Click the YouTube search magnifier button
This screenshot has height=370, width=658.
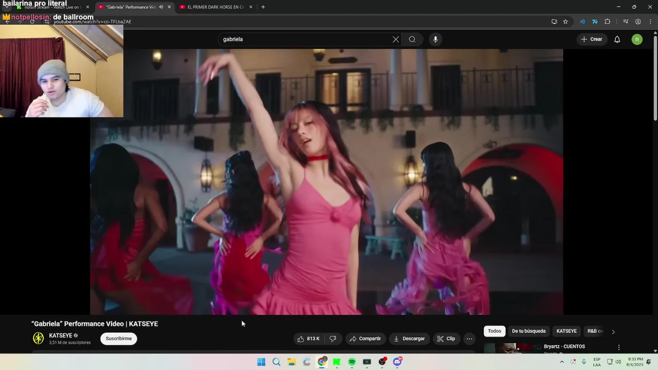412,40
